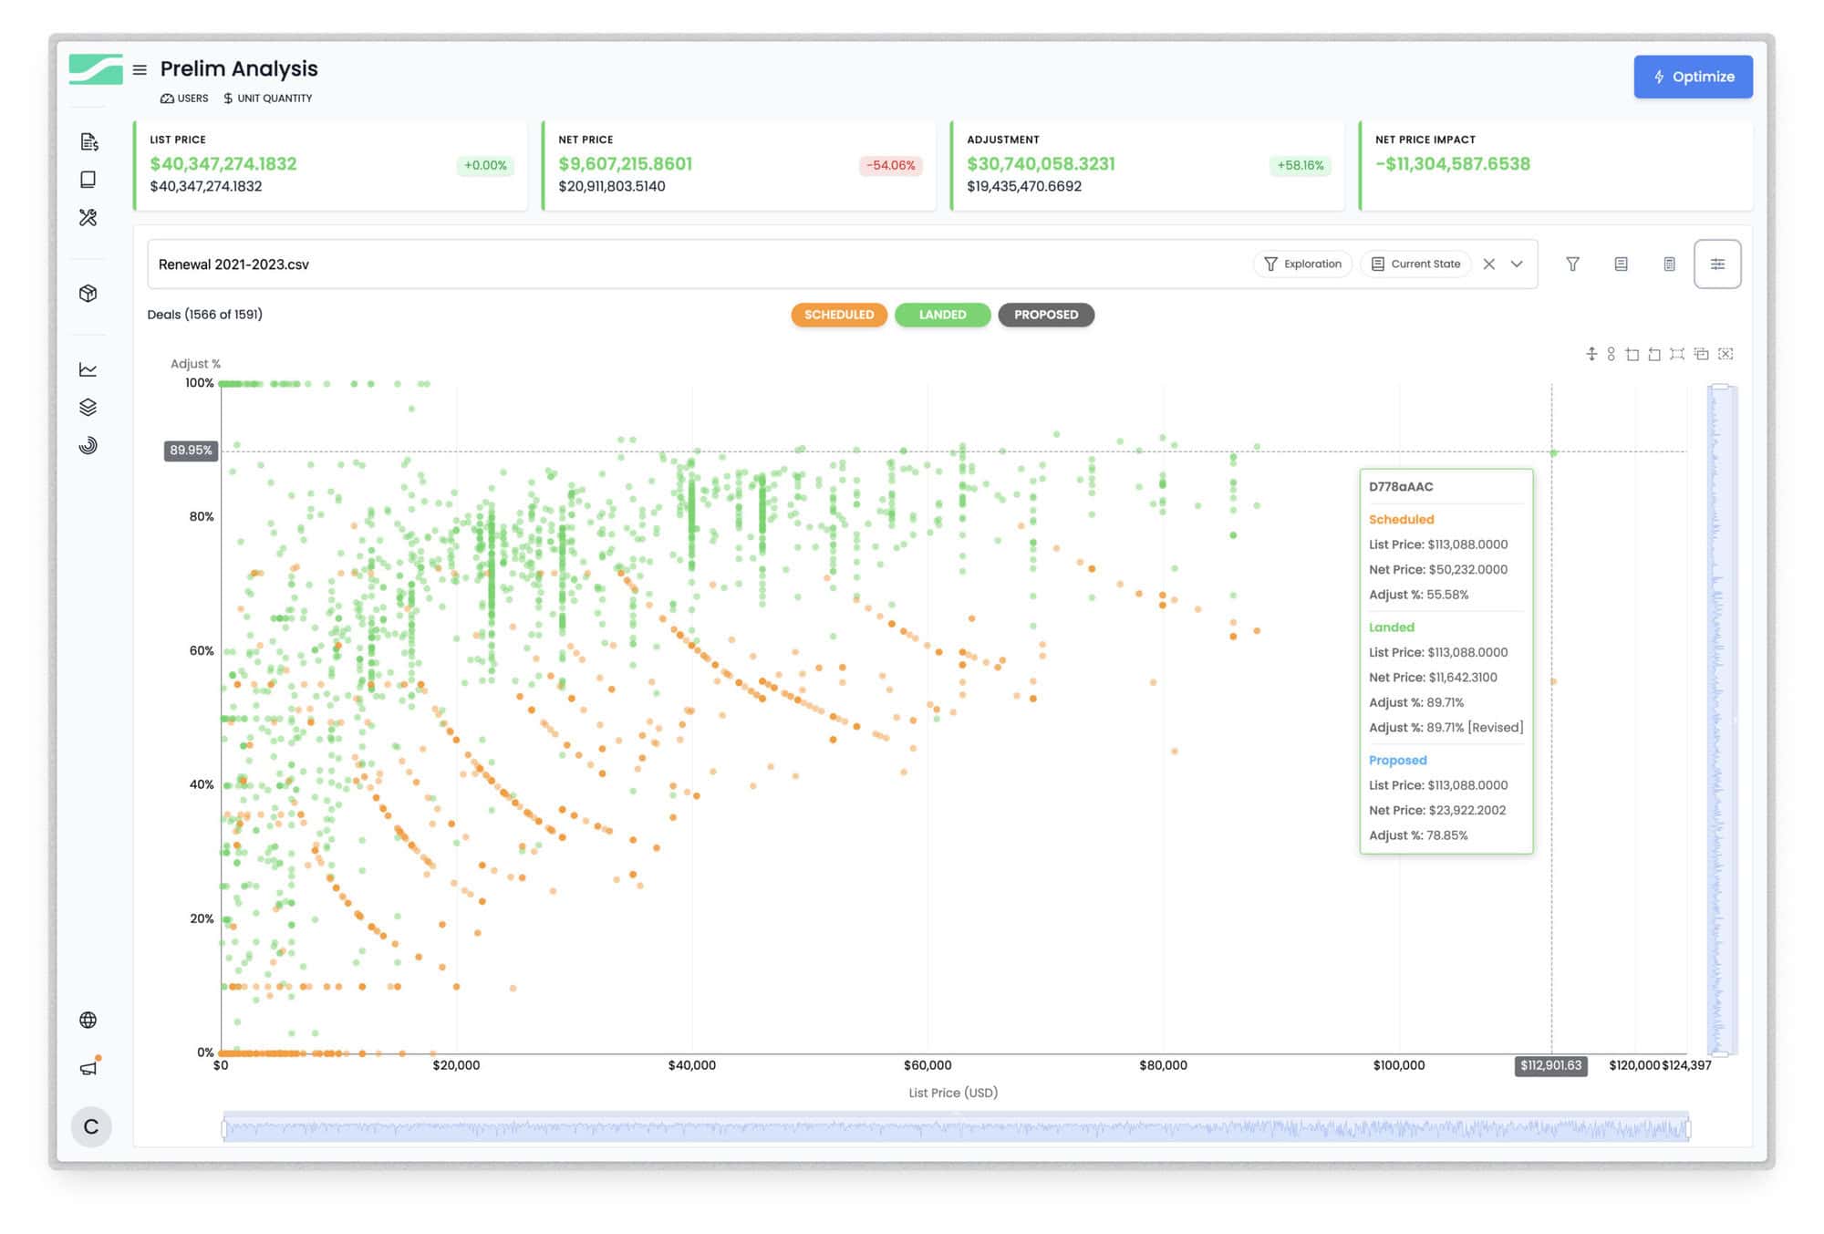Select the linked circles chart tool

[x=1612, y=354]
